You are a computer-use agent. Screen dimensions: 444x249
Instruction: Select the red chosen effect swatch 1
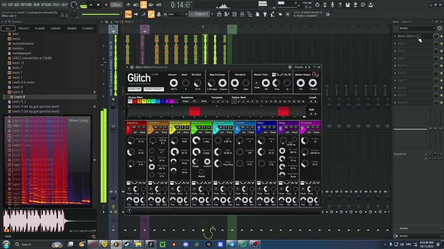[x=135, y=101]
